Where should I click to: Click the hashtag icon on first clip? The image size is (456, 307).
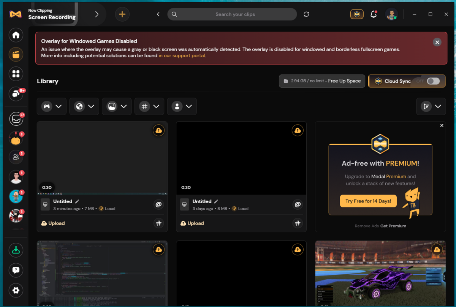click(159, 223)
